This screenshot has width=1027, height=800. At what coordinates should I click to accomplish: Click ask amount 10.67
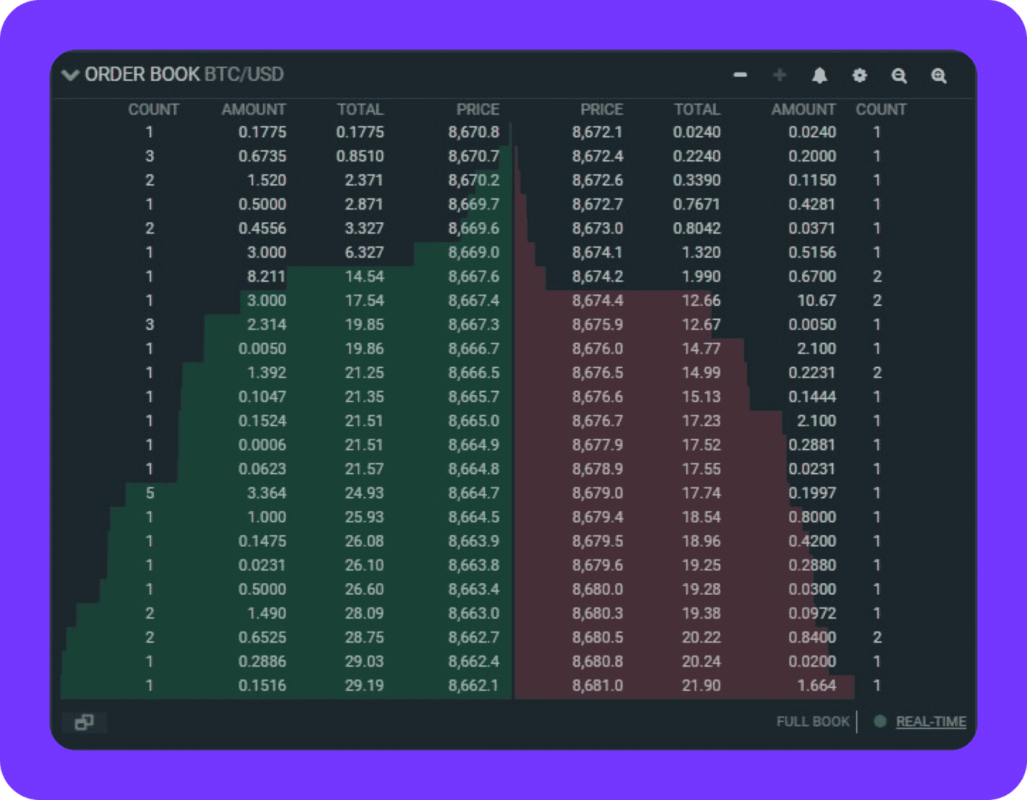click(x=816, y=300)
